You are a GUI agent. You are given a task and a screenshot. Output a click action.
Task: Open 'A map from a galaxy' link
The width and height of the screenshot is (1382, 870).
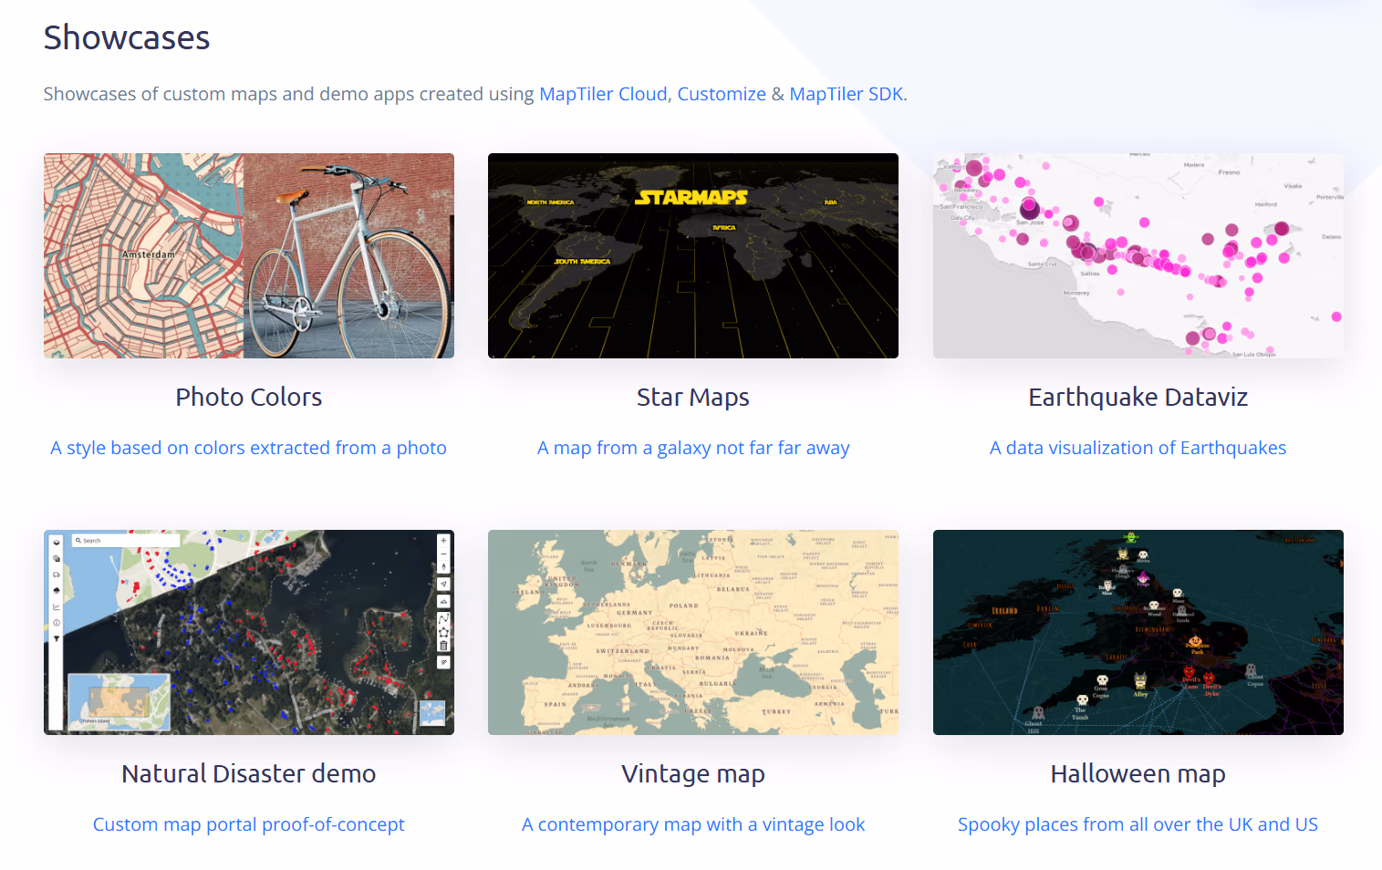(x=693, y=448)
